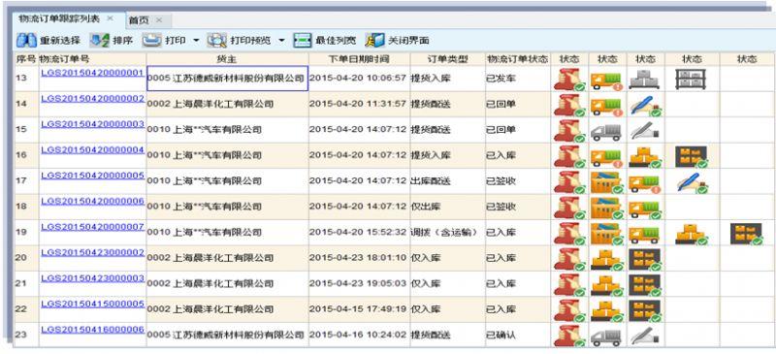Viewport: 776px width, 354px height.
Task: Click the orange truck warning icon in row 17
Action: pos(645,183)
